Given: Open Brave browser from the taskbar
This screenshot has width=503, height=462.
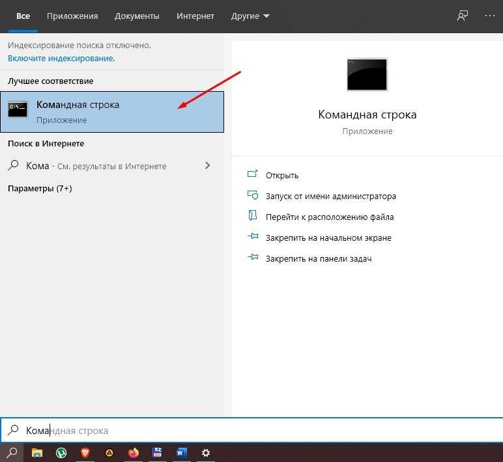Looking at the screenshot, I should (x=85, y=453).
